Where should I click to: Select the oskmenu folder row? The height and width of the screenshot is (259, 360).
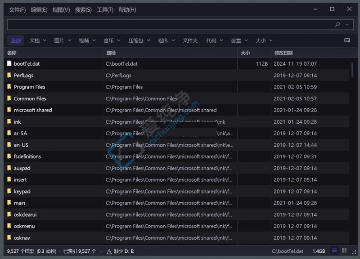(176, 226)
